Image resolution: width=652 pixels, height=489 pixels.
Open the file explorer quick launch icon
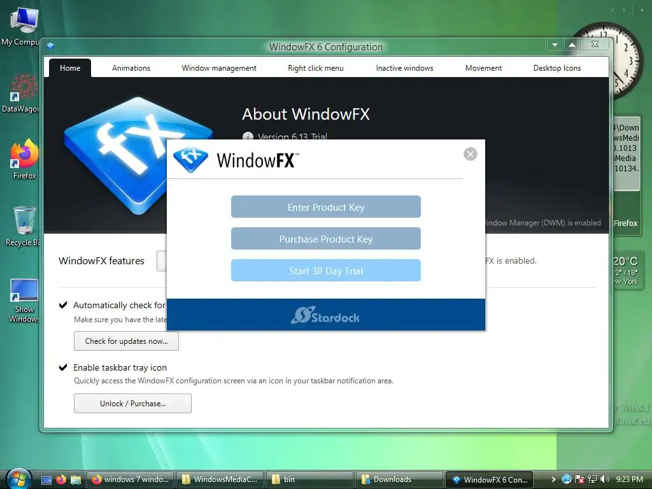(75, 480)
